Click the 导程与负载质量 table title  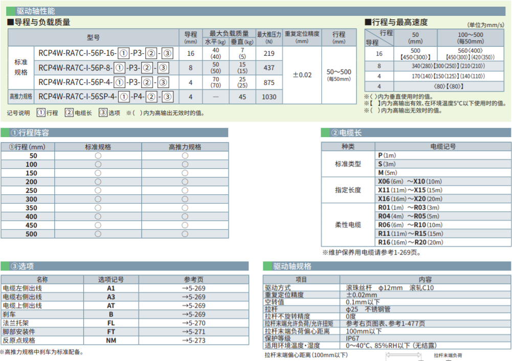(x=39, y=22)
